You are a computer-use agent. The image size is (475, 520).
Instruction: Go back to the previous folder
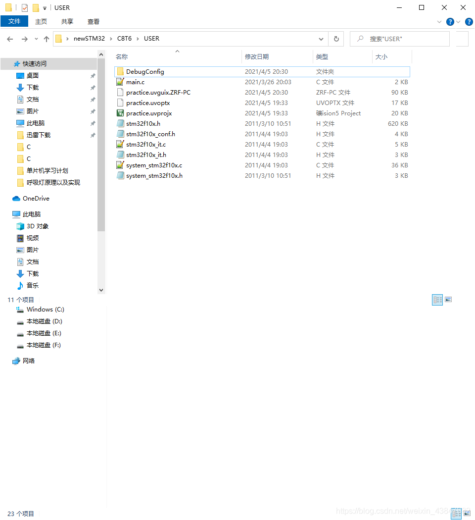coord(10,39)
